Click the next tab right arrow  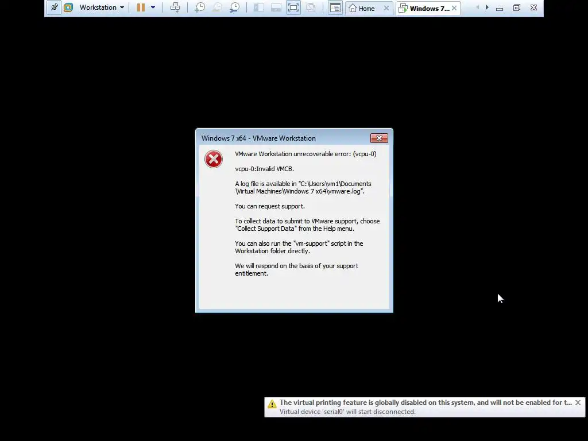tap(487, 7)
